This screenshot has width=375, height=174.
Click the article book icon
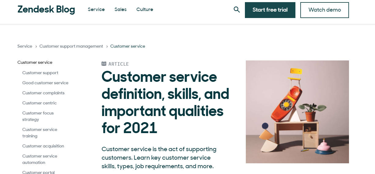pos(104,64)
